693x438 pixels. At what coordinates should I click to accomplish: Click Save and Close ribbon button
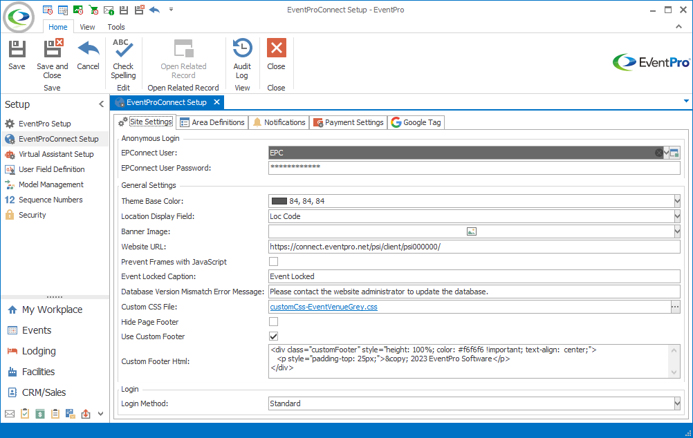coord(52,59)
